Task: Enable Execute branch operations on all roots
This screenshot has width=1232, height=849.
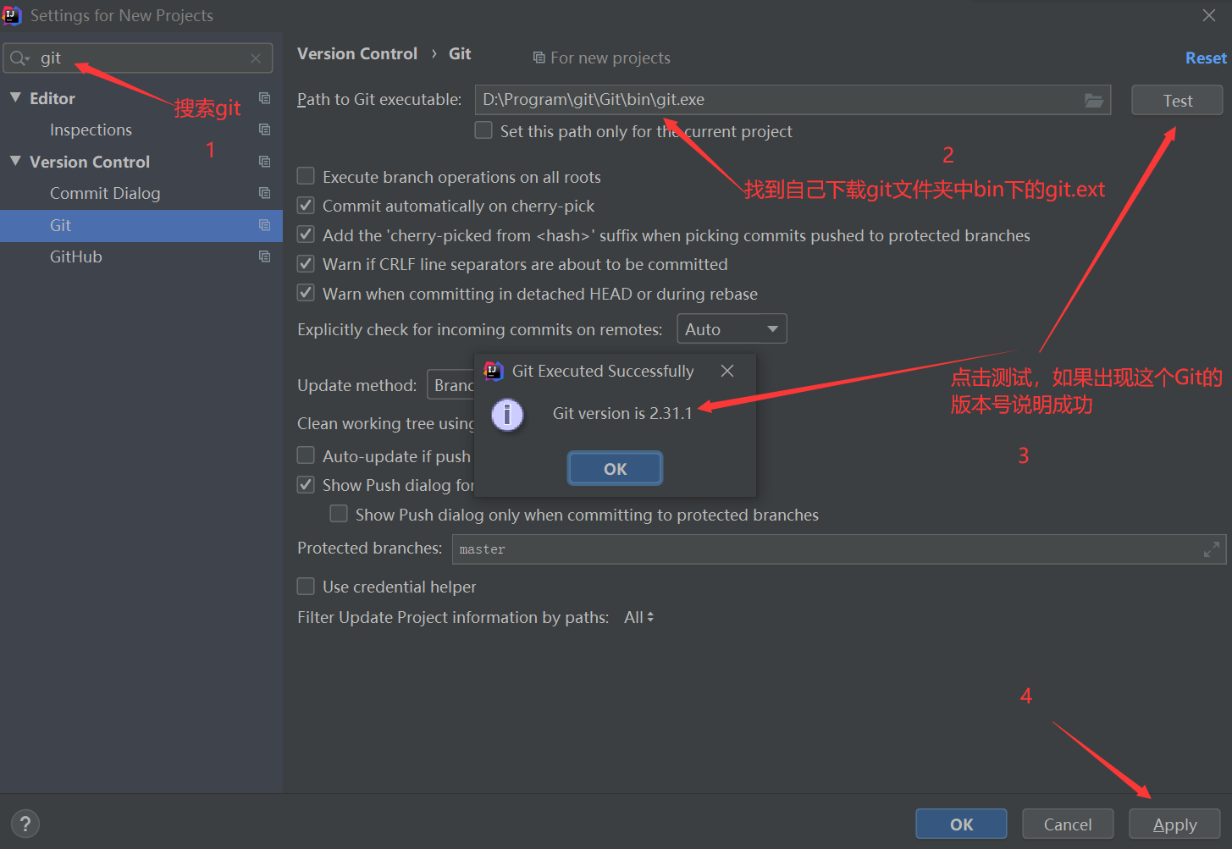Action: [x=306, y=176]
